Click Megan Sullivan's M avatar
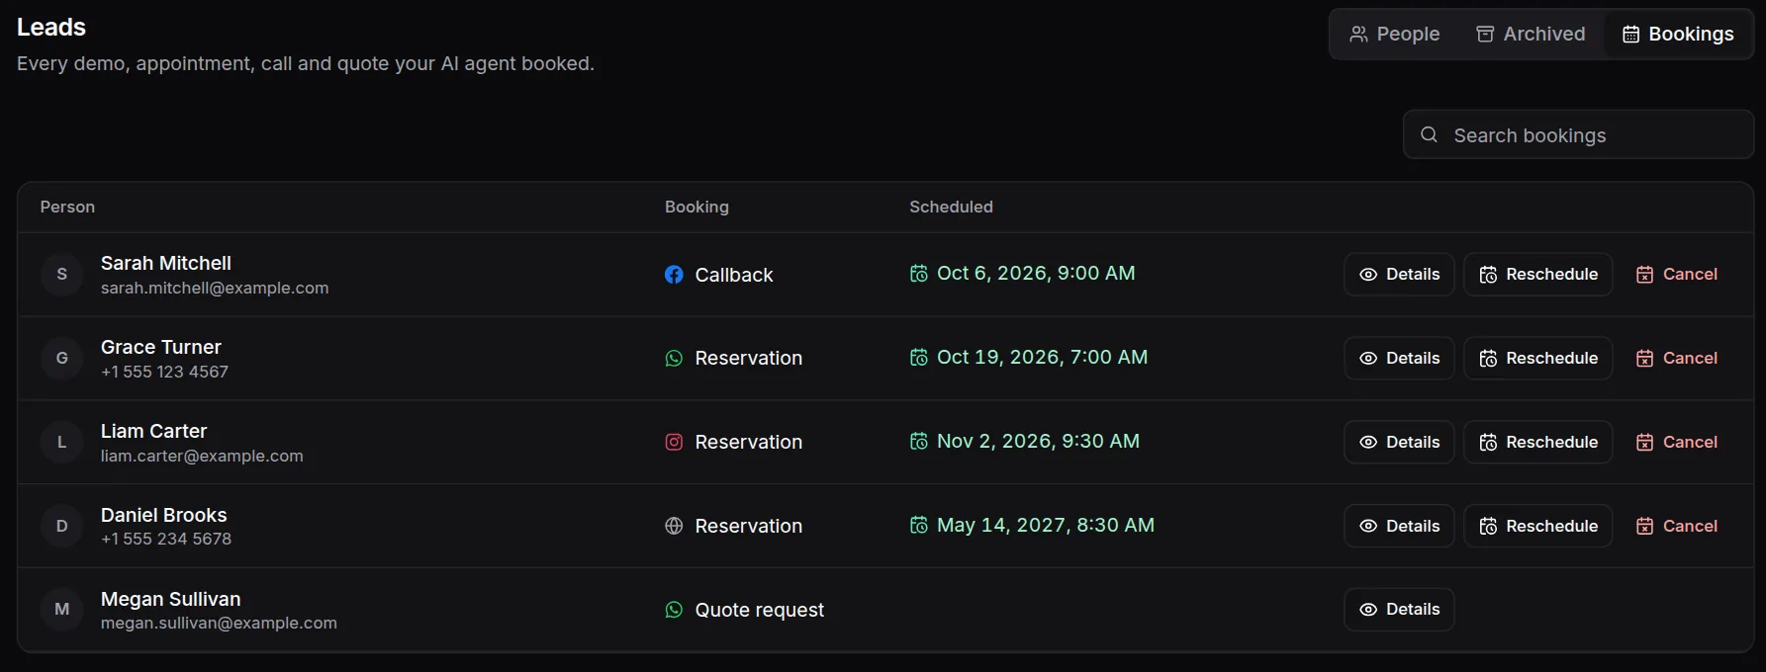 point(62,609)
